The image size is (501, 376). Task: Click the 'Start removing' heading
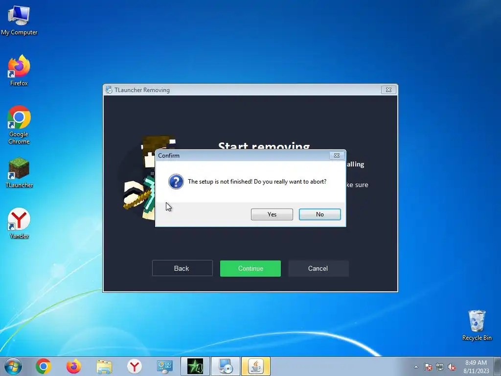tap(264, 145)
